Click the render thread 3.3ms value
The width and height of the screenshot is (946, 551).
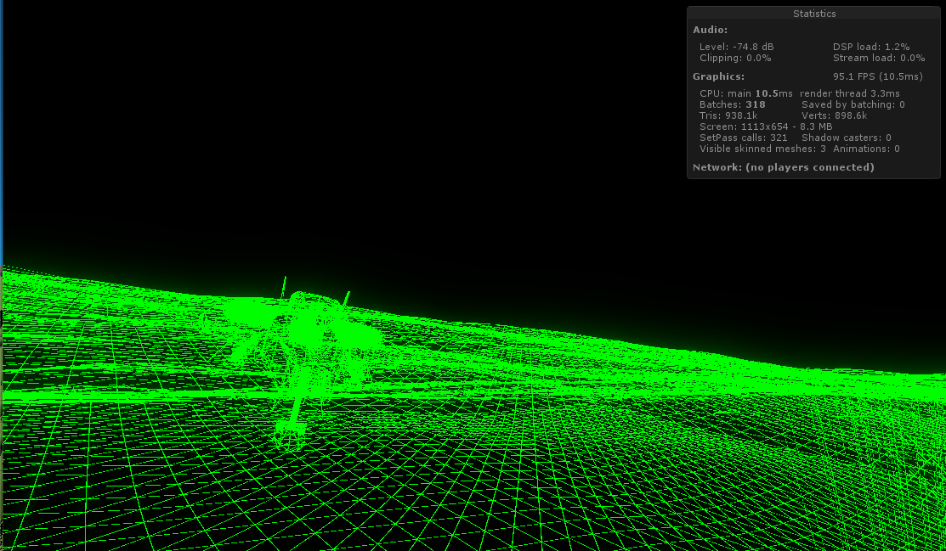849,93
